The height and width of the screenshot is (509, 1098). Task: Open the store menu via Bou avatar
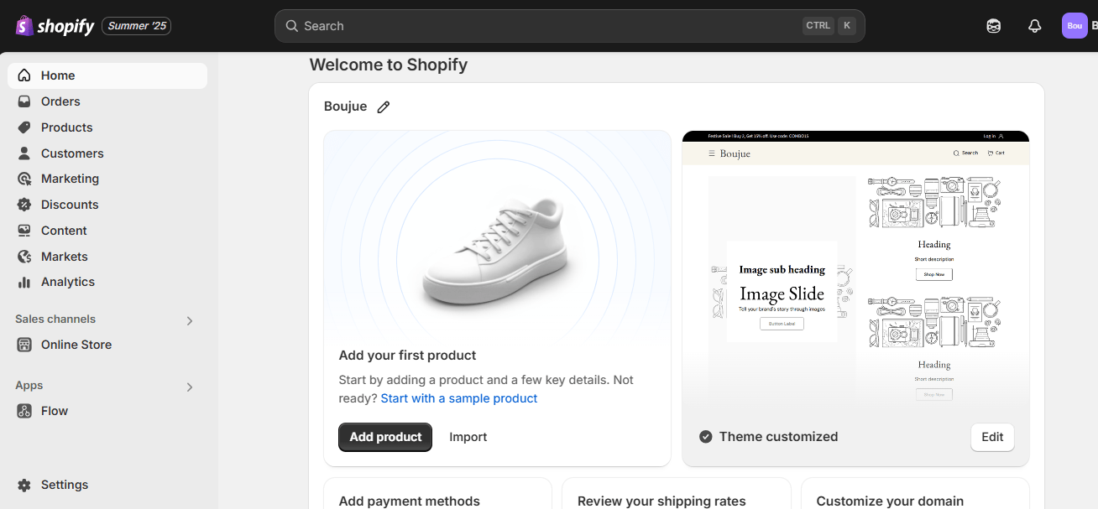1074,25
